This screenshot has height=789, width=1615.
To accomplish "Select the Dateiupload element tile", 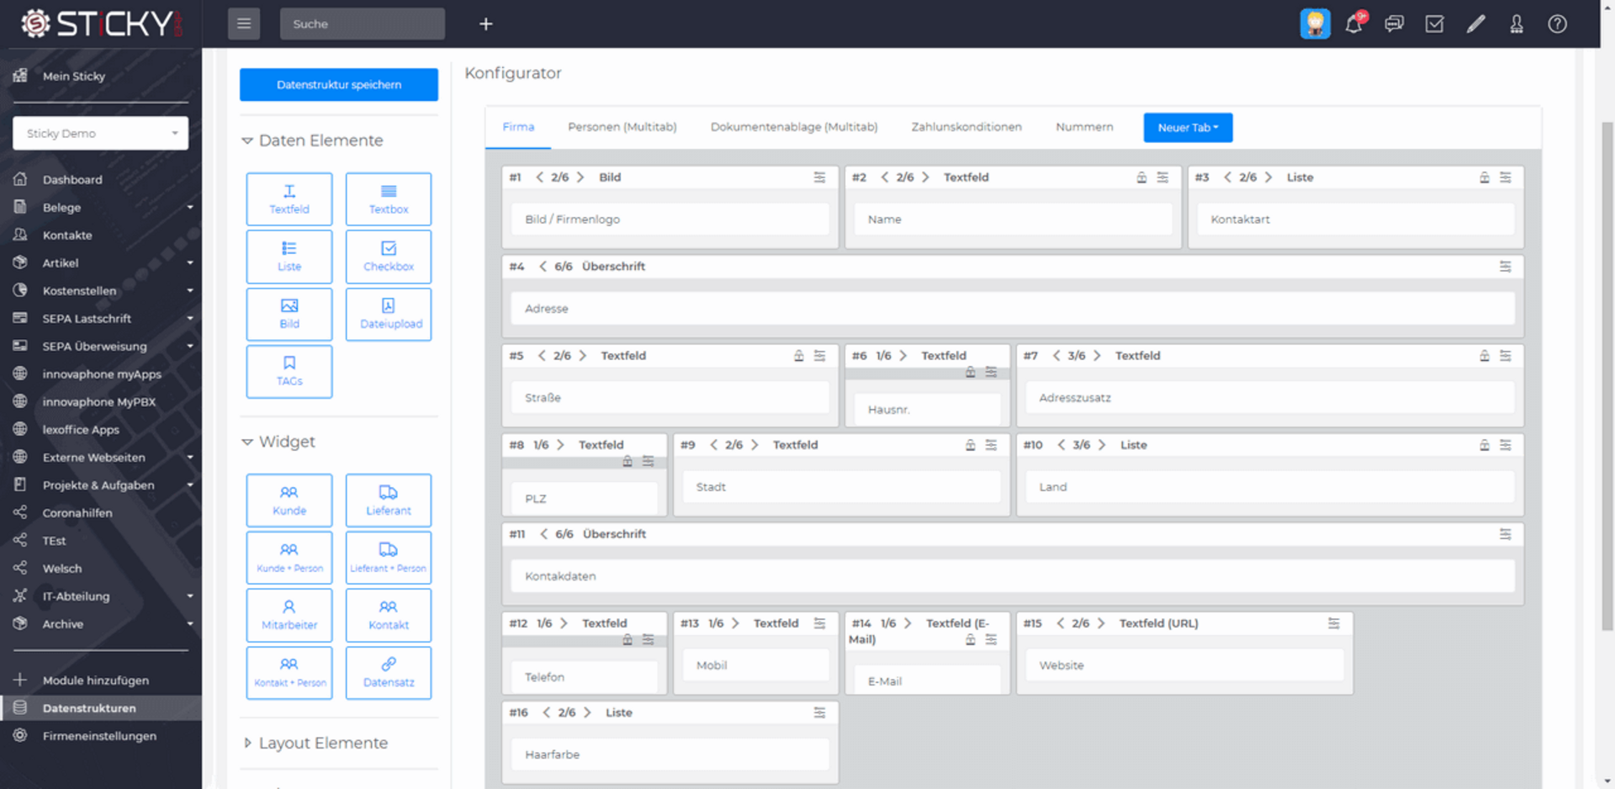I will (x=389, y=314).
